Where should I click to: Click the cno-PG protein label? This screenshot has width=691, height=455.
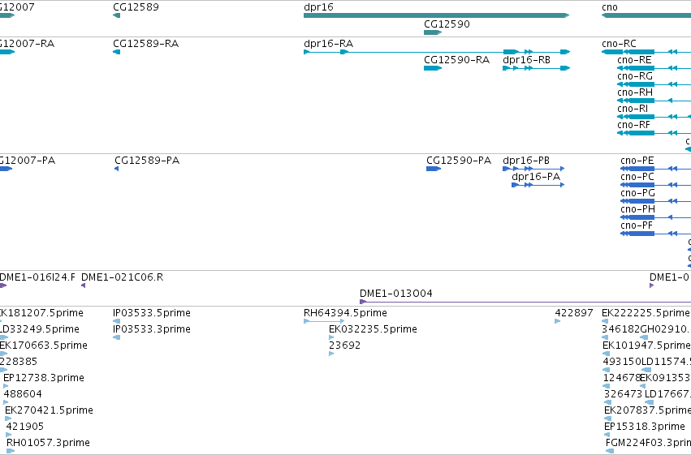click(x=637, y=193)
